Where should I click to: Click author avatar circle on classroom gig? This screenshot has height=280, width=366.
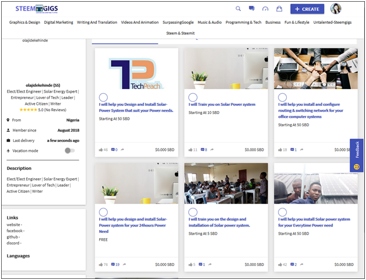click(193, 212)
